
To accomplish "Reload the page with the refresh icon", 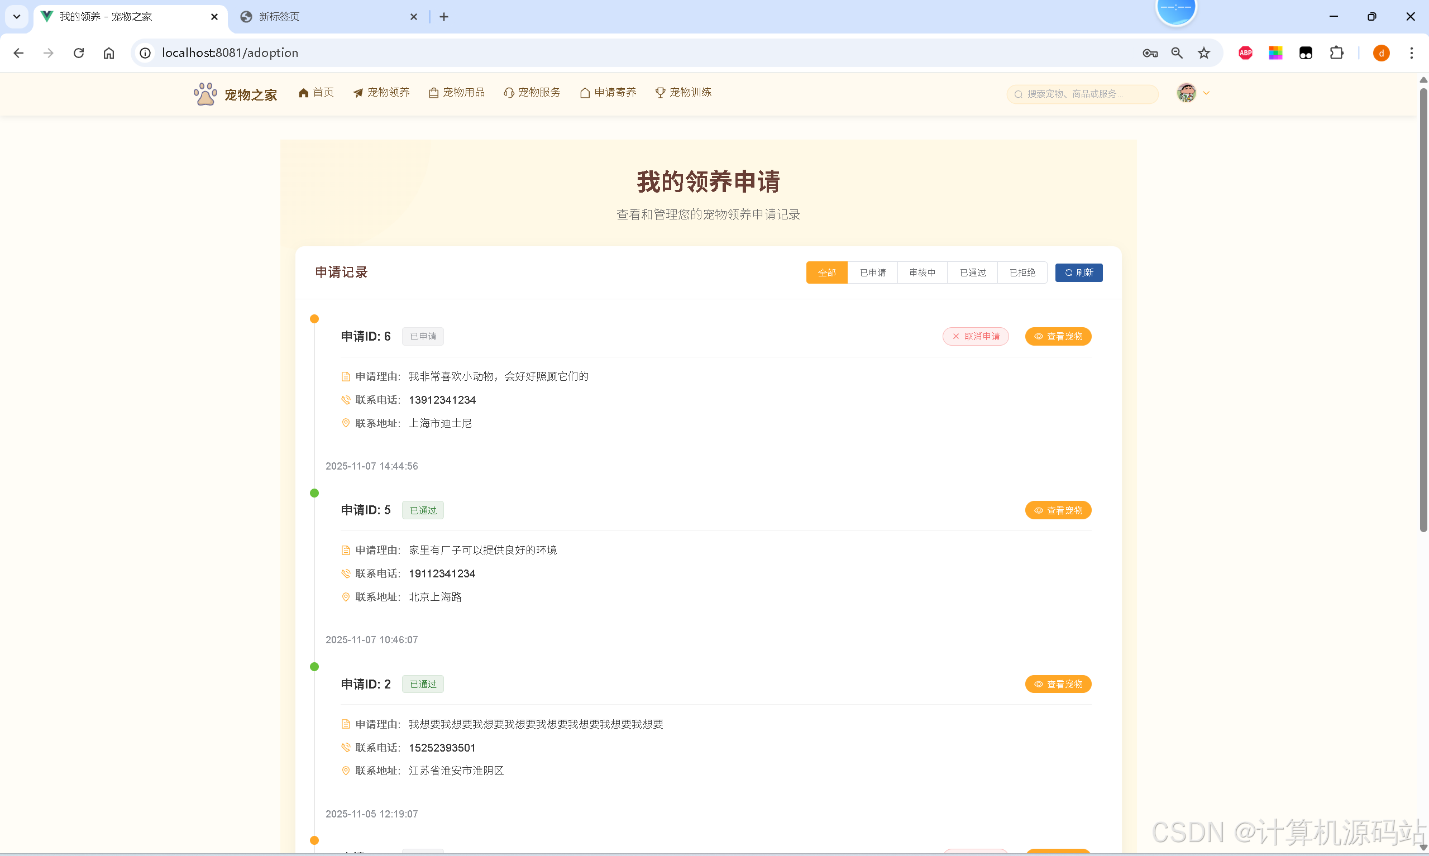I will [x=79, y=53].
